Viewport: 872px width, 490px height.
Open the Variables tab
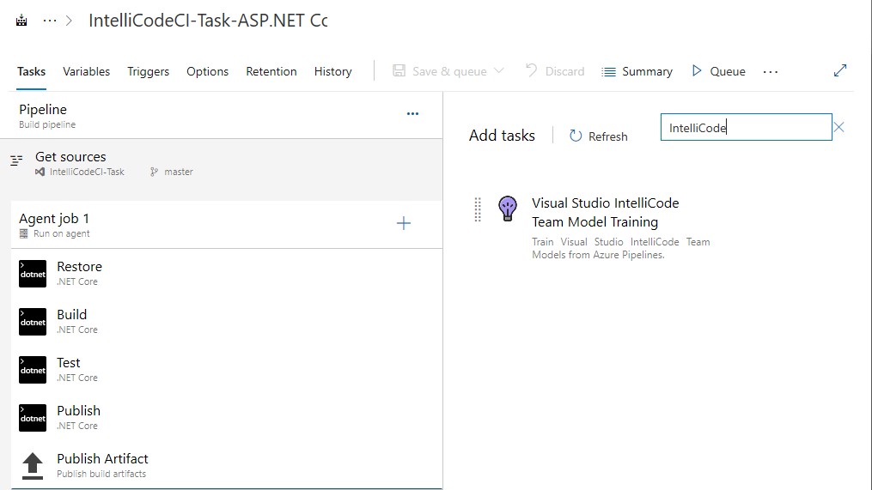click(86, 71)
